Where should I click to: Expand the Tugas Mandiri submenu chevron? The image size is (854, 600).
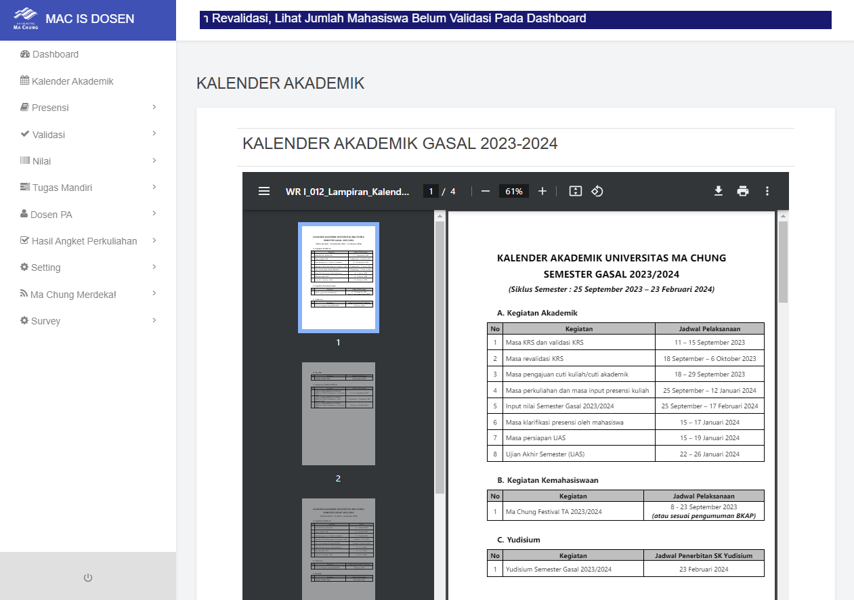154,187
